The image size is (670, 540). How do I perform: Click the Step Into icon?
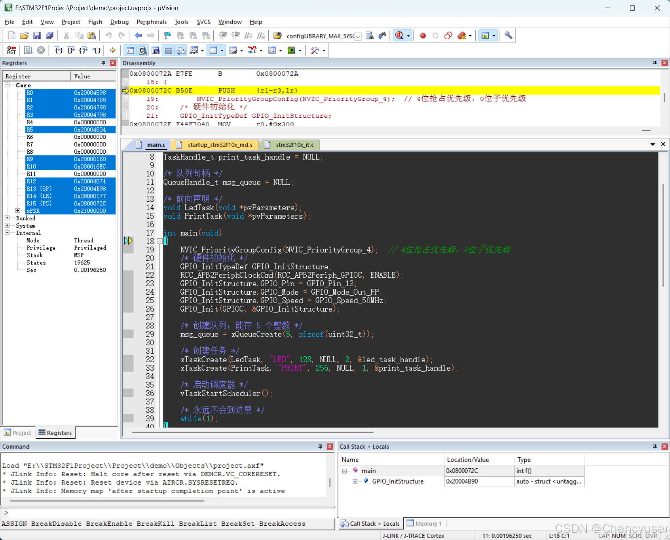[59, 50]
